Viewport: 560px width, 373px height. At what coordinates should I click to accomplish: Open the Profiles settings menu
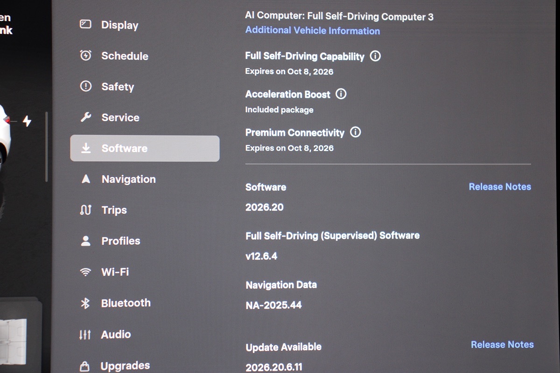pos(120,241)
